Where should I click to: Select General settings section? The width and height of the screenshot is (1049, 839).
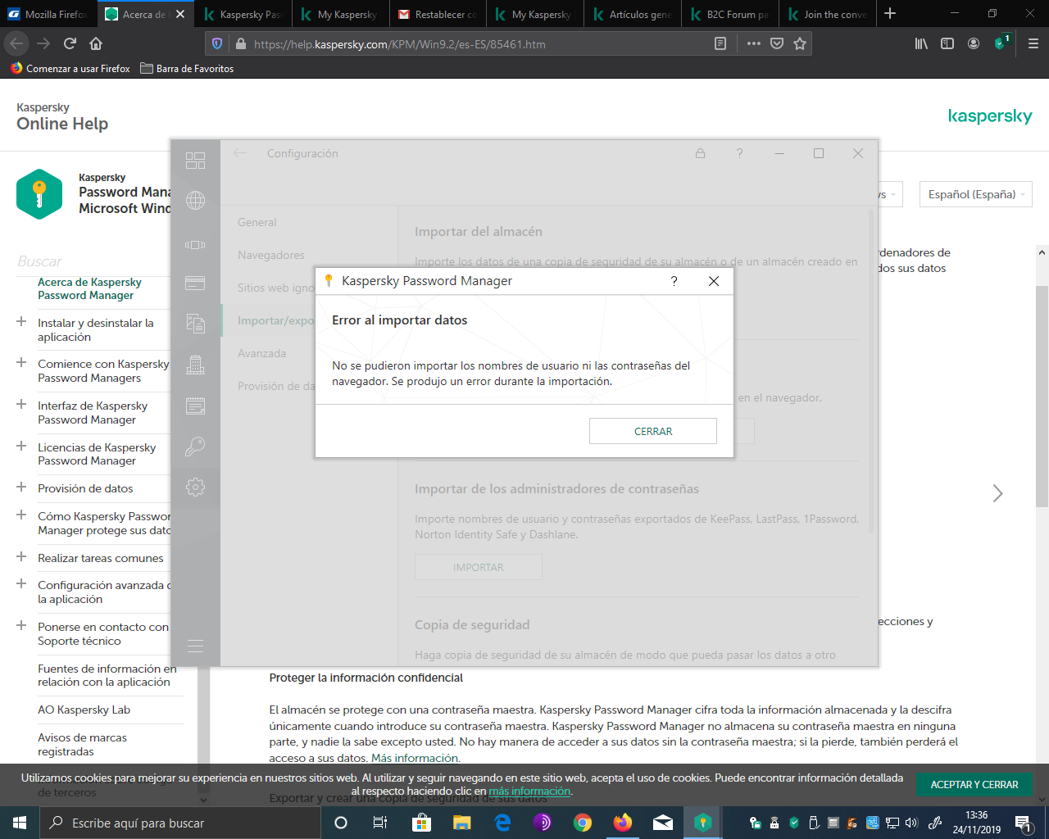coord(257,222)
